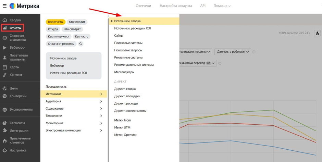Open the Данные: с роботами dropdown
Viewport: 322px width, 162px height.
tap(233, 52)
